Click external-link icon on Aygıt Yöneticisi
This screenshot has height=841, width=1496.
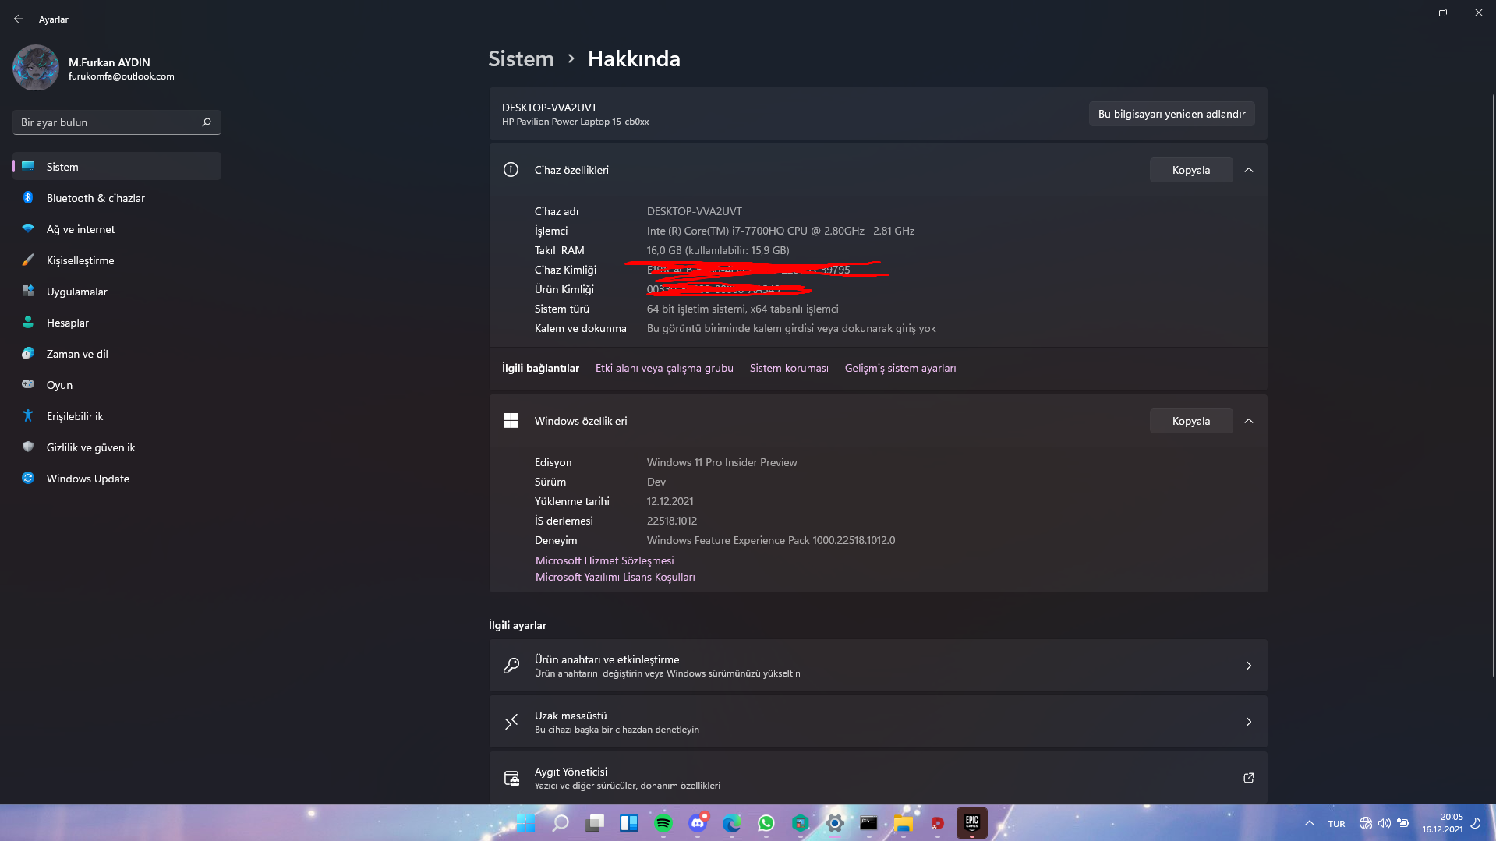point(1249,778)
